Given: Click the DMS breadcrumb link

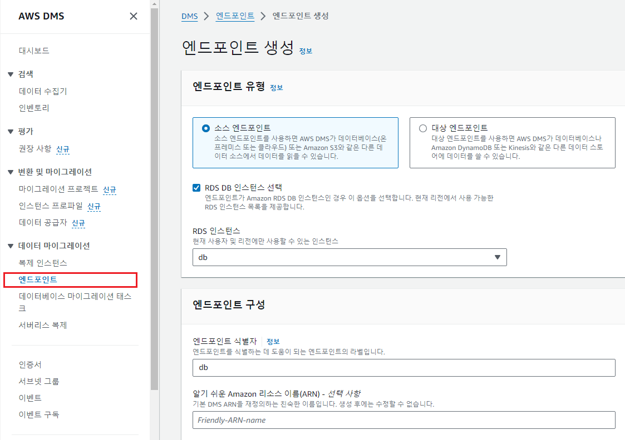Looking at the screenshot, I should (x=189, y=16).
